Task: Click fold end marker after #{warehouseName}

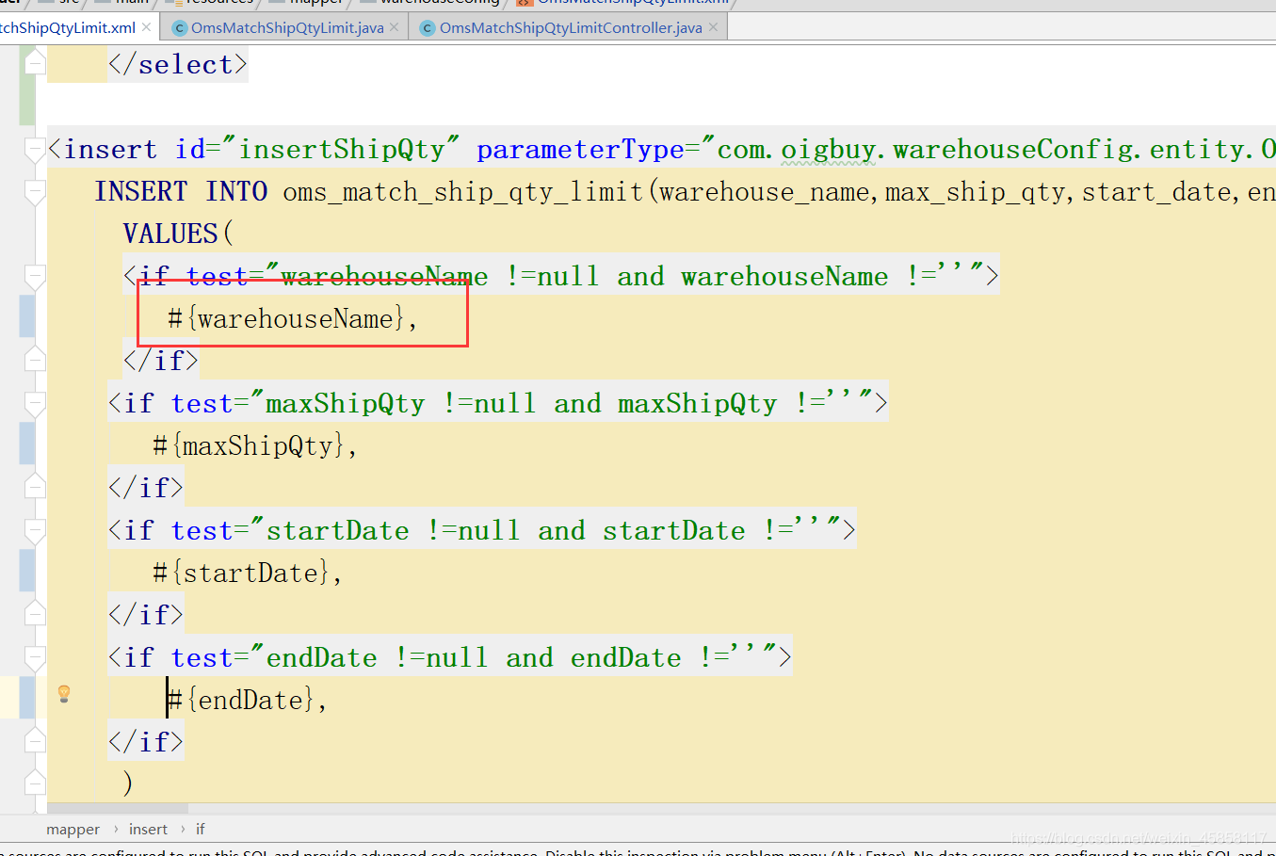Action: pos(35,361)
